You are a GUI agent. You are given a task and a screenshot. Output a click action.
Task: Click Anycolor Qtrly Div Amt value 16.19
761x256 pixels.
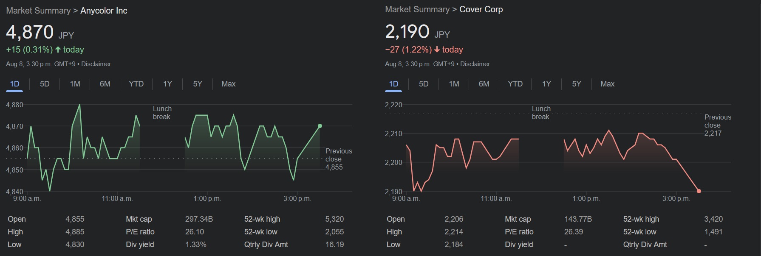coord(334,245)
